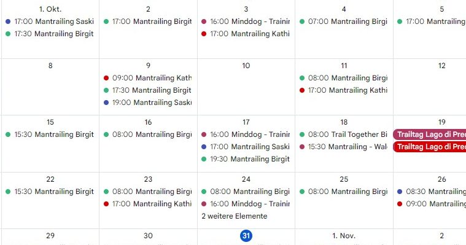Screen dimensions: 466x245
Task: Select the 16:00 Minddog Training event on day 3
Action: point(246,21)
